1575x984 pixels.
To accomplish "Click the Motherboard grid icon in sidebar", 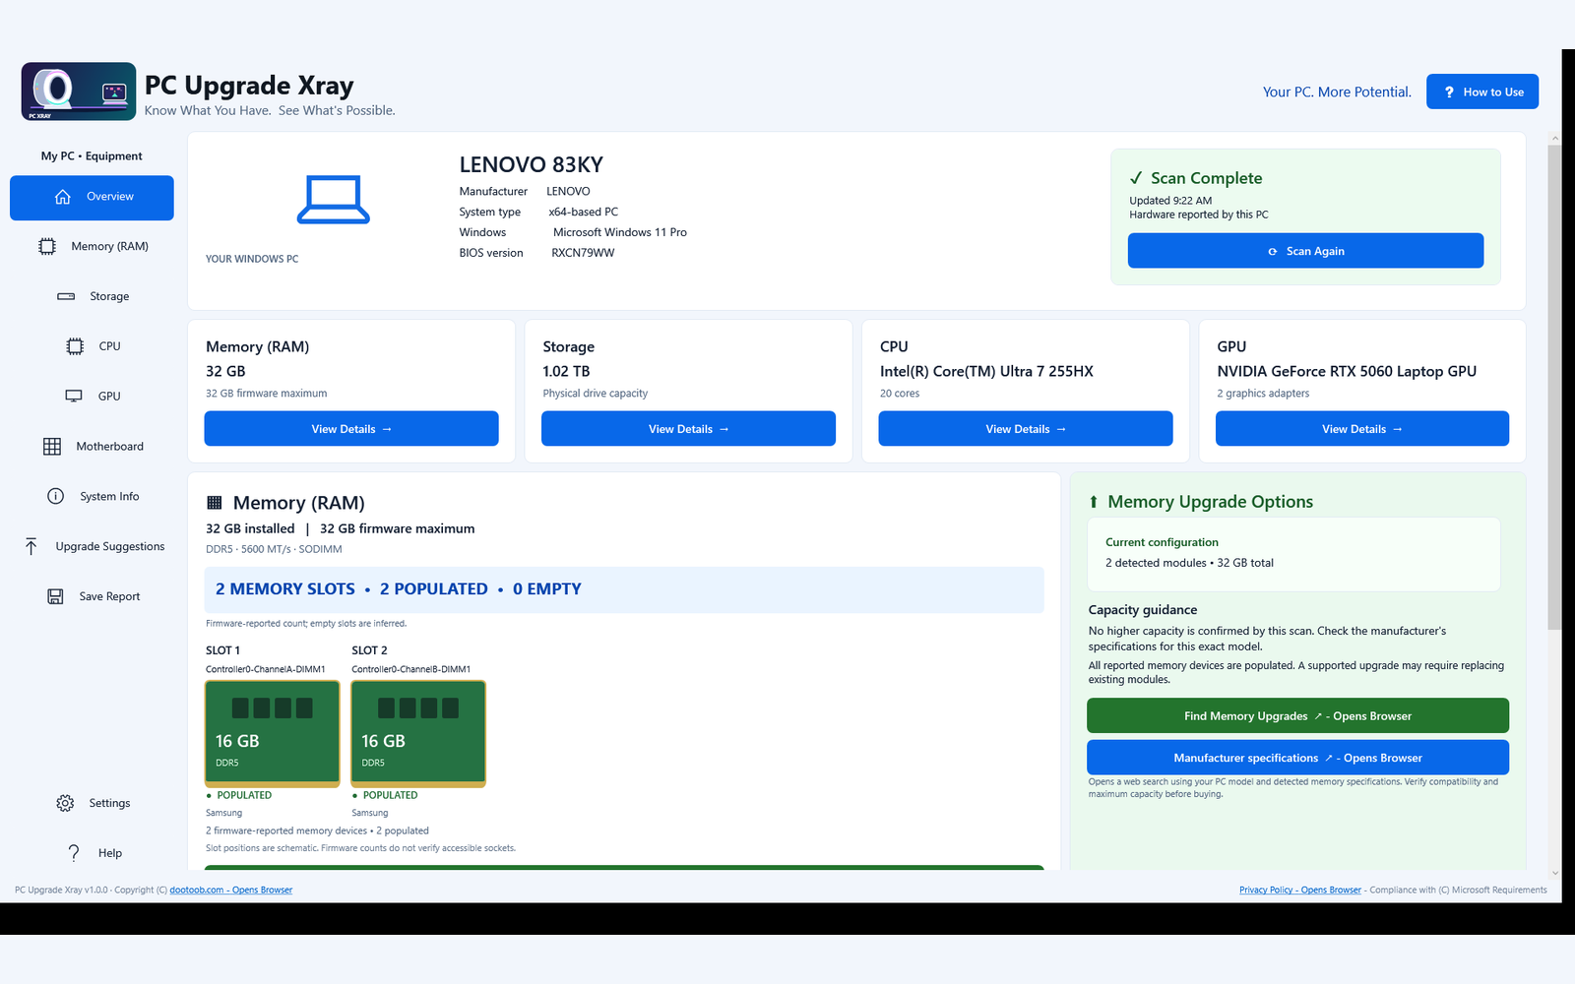I will click(52, 447).
